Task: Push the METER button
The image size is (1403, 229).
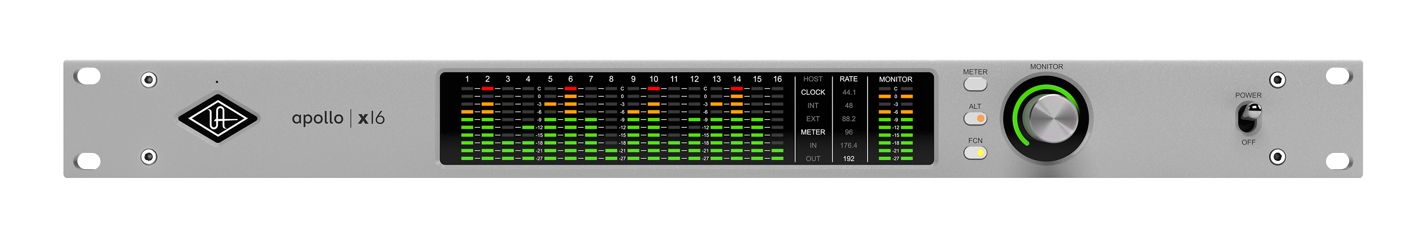Action: click(975, 85)
